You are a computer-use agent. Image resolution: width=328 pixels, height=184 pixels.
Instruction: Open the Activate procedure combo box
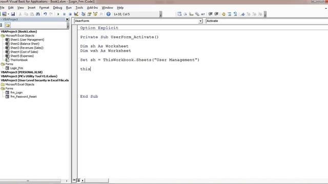[x=266, y=21]
